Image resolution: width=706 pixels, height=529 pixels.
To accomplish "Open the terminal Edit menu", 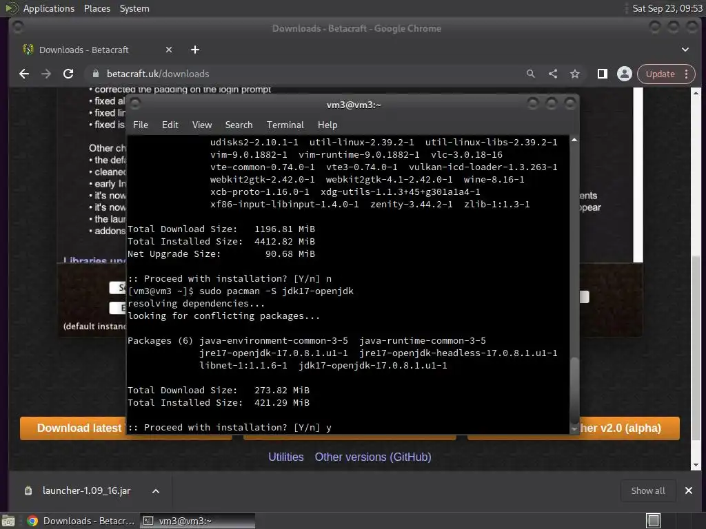I will coord(170,125).
